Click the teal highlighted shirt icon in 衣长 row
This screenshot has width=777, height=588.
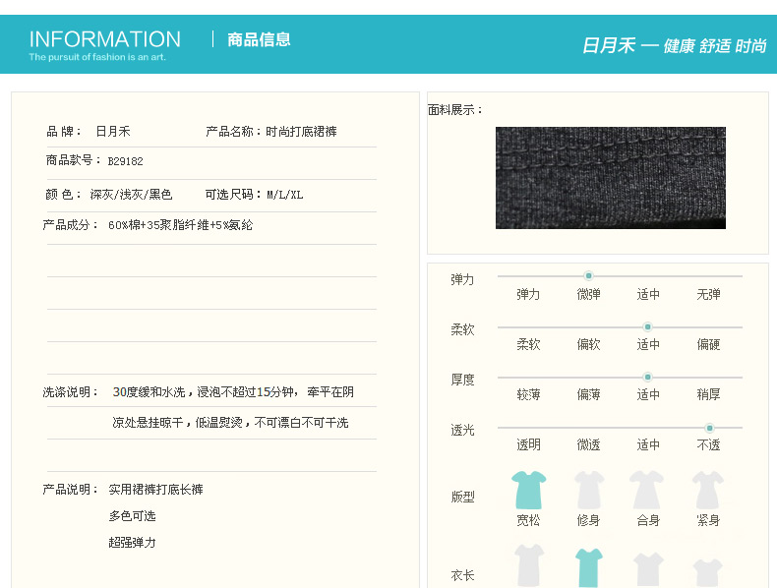tap(589, 567)
